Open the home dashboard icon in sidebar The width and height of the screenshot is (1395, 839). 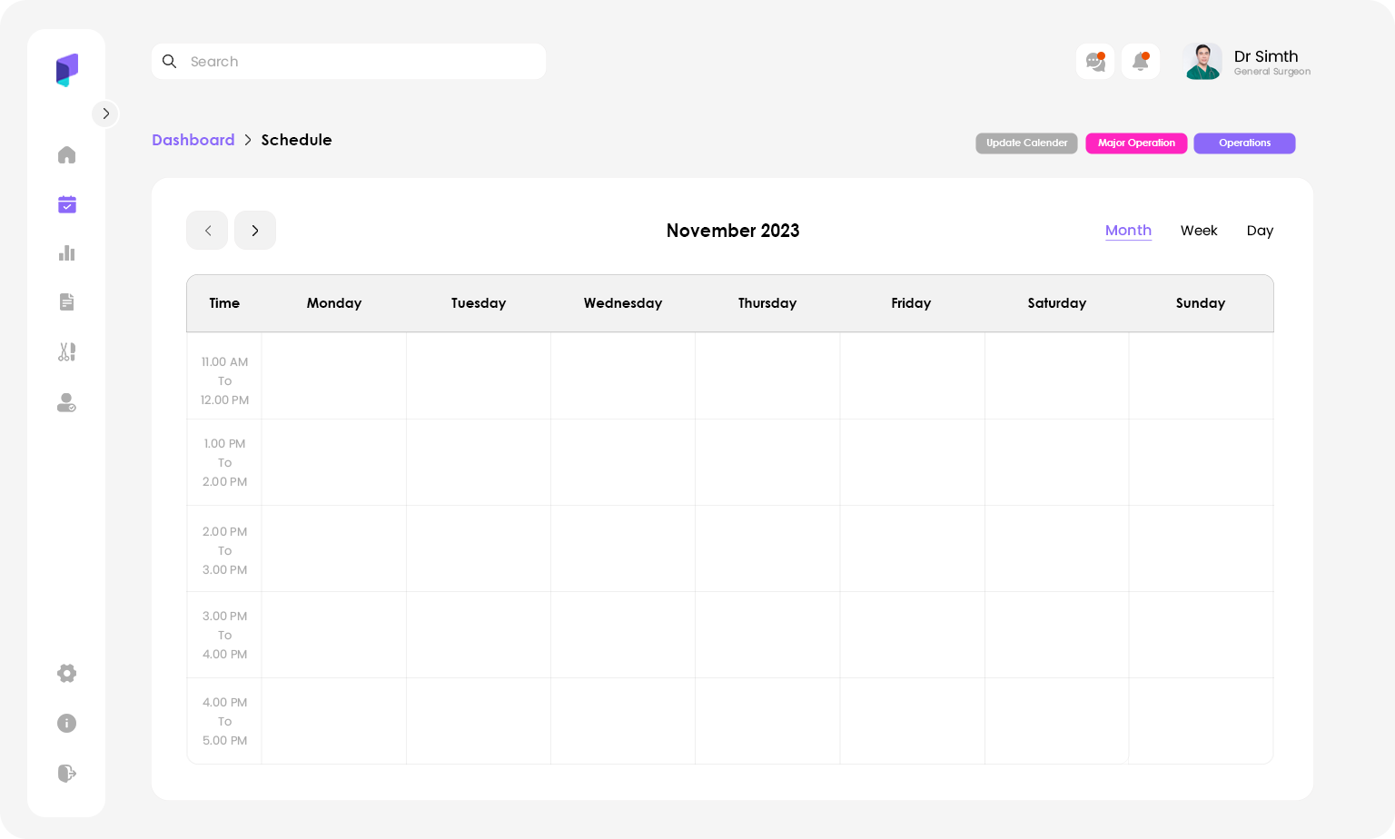click(66, 155)
